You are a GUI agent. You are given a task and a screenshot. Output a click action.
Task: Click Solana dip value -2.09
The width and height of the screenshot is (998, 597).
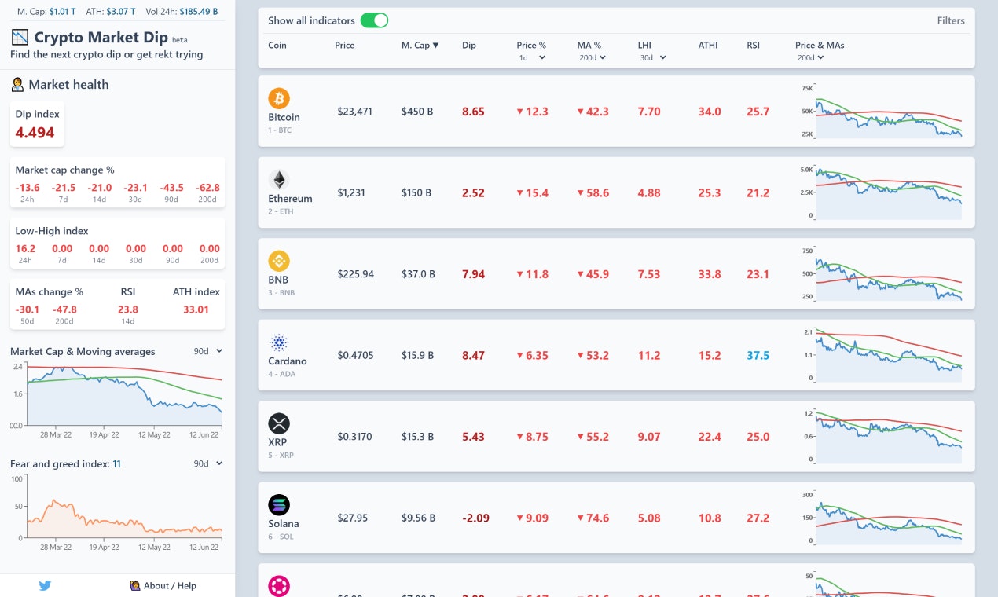coord(475,518)
